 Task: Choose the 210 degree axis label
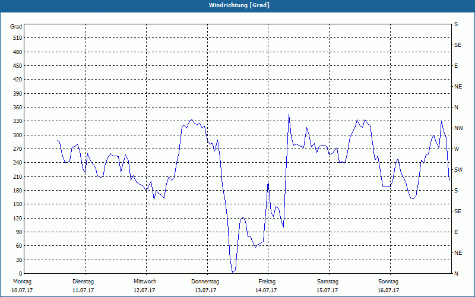click(18, 176)
